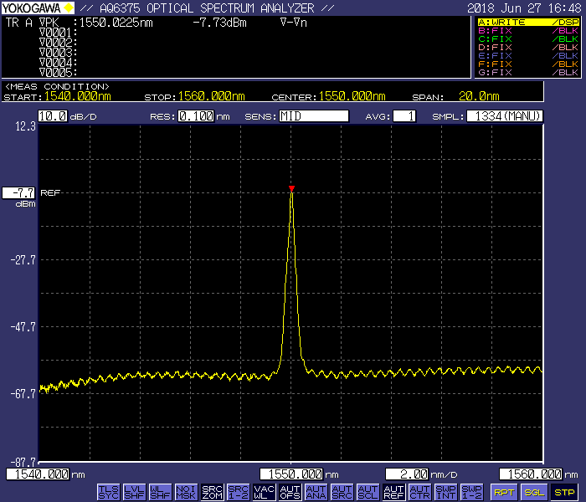Screen dimensions: 586x502
Task: Click the TLS SYC status icon
Action: pos(109,492)
